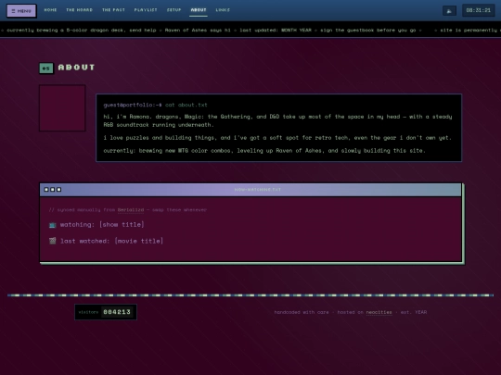Viewport: 501px width, 375px height.
Task: Open the neocities link in footer
Action: [x=379, y=312]
